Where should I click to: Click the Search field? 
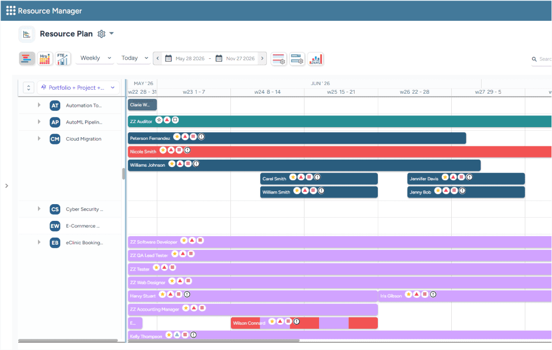pyautogui.click(x=542, y=59)
